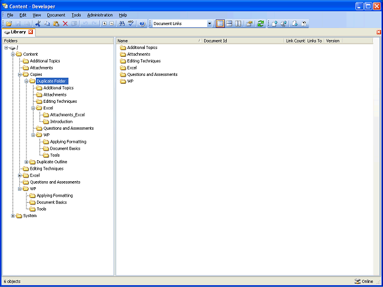Click the greyed-out Save disk icon
The height and width of the screenshot is (287, 383).
[19, 24]
